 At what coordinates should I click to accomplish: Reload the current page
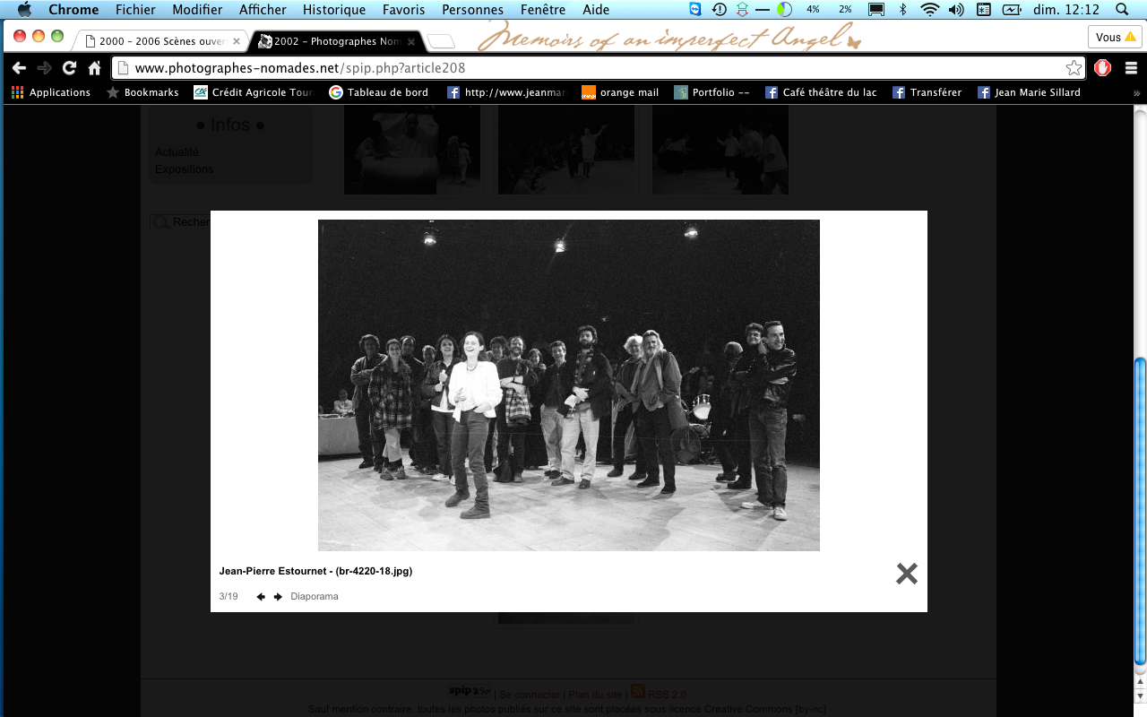[x=70, y=68]
